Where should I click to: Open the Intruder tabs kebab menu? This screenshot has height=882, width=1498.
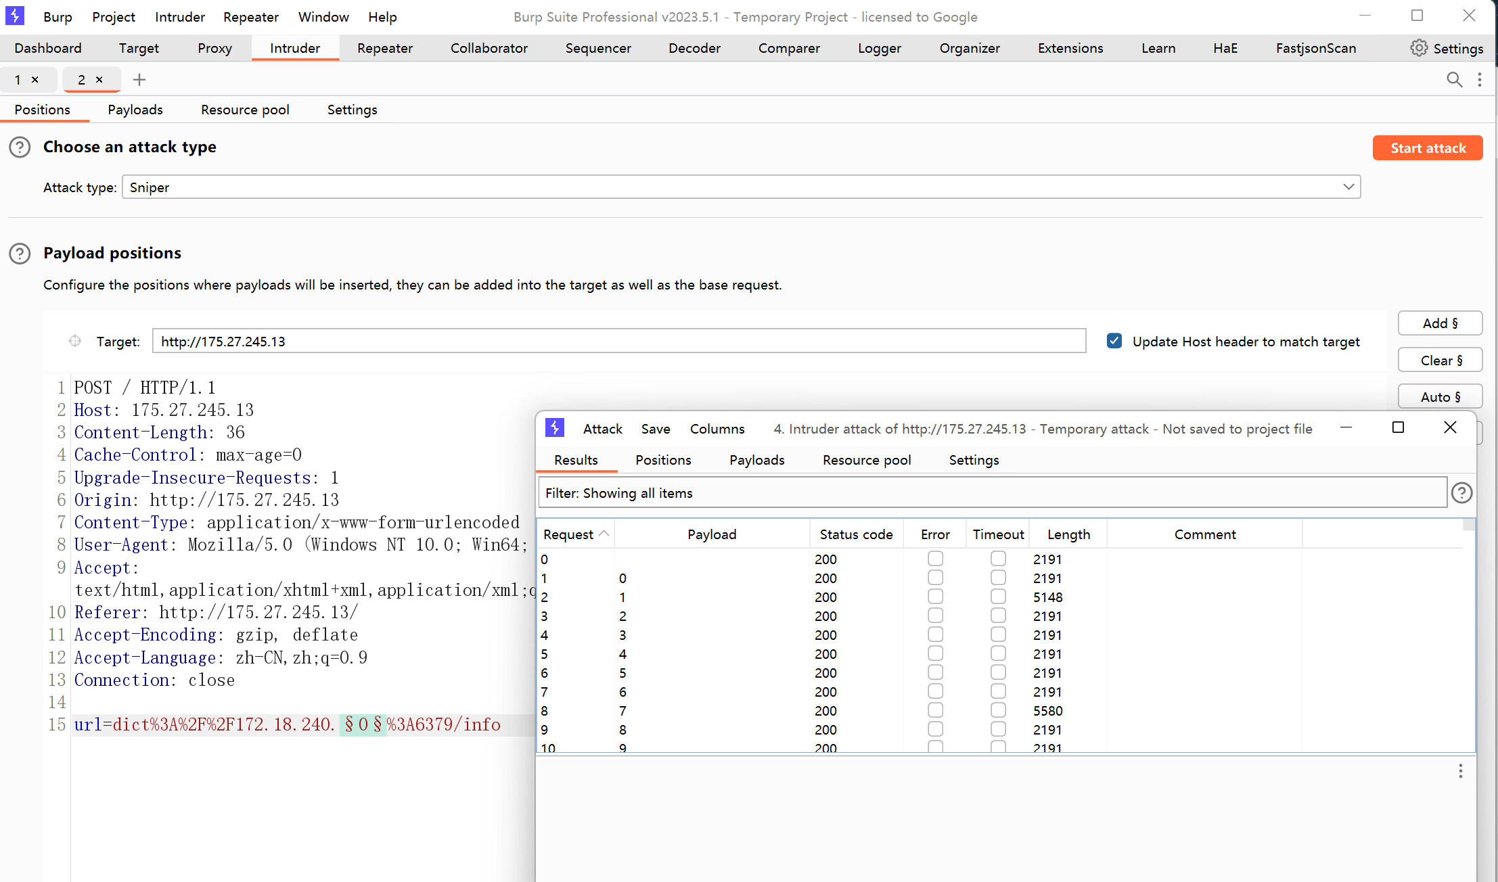coord(1480,80)
